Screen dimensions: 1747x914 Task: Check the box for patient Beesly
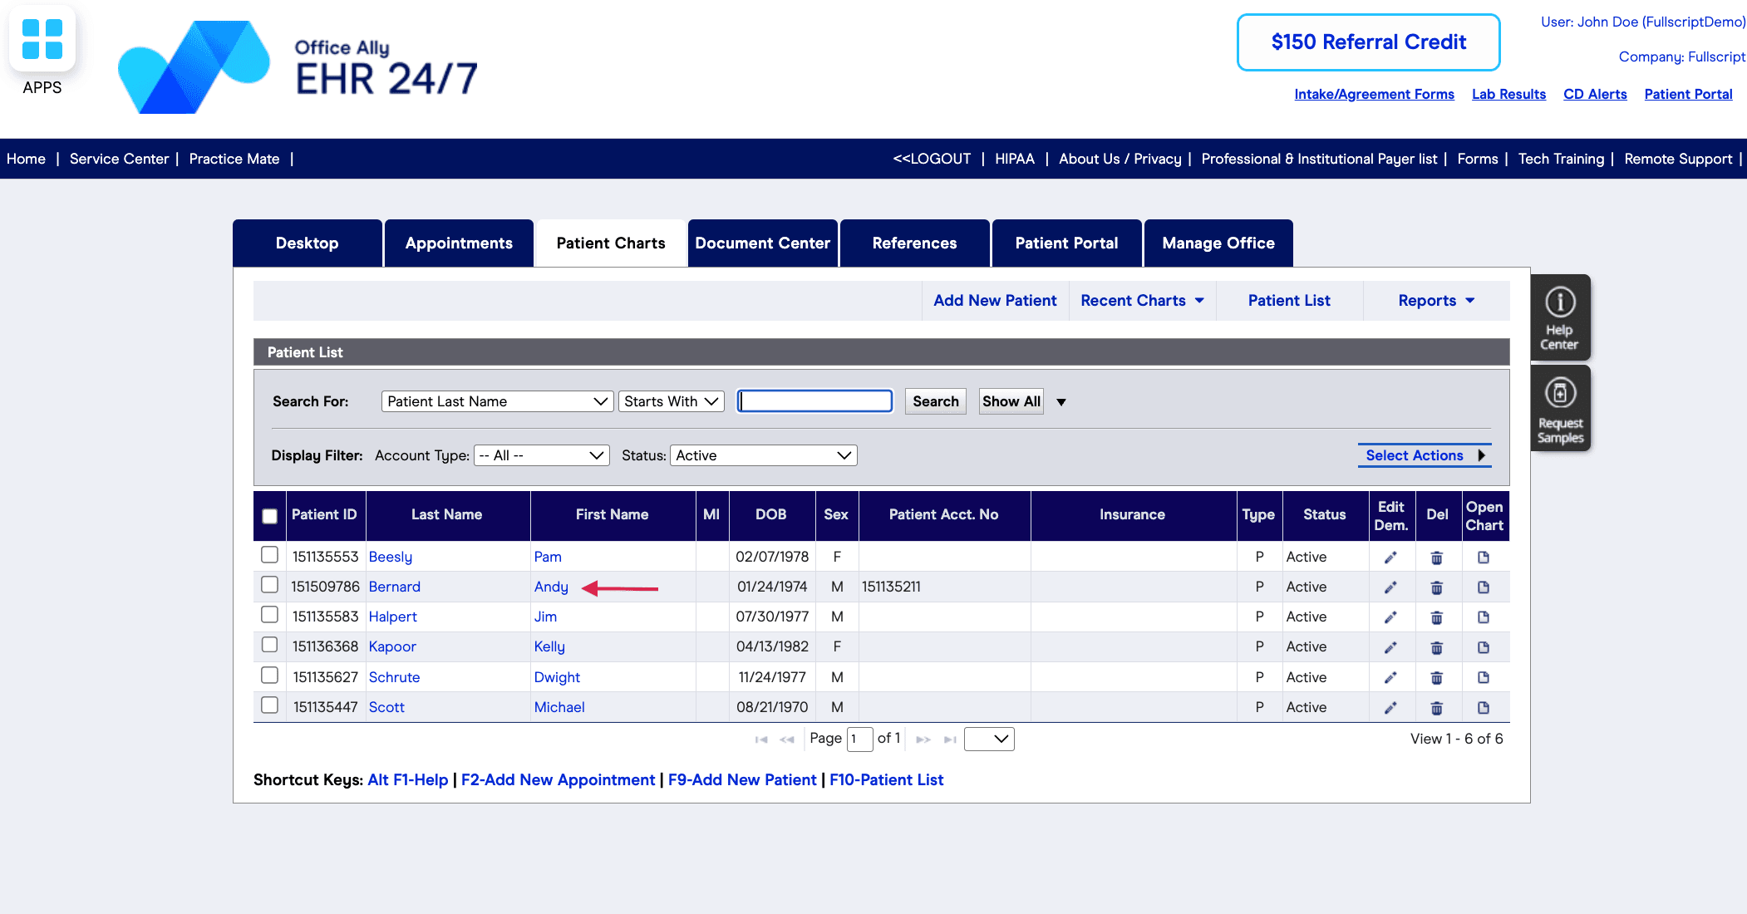(269, 554)
